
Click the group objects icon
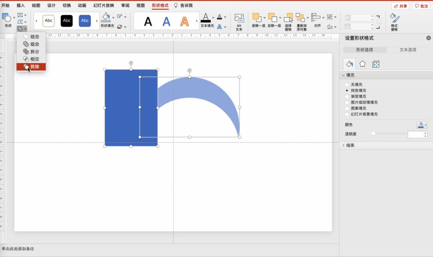[x=330, y=17]
